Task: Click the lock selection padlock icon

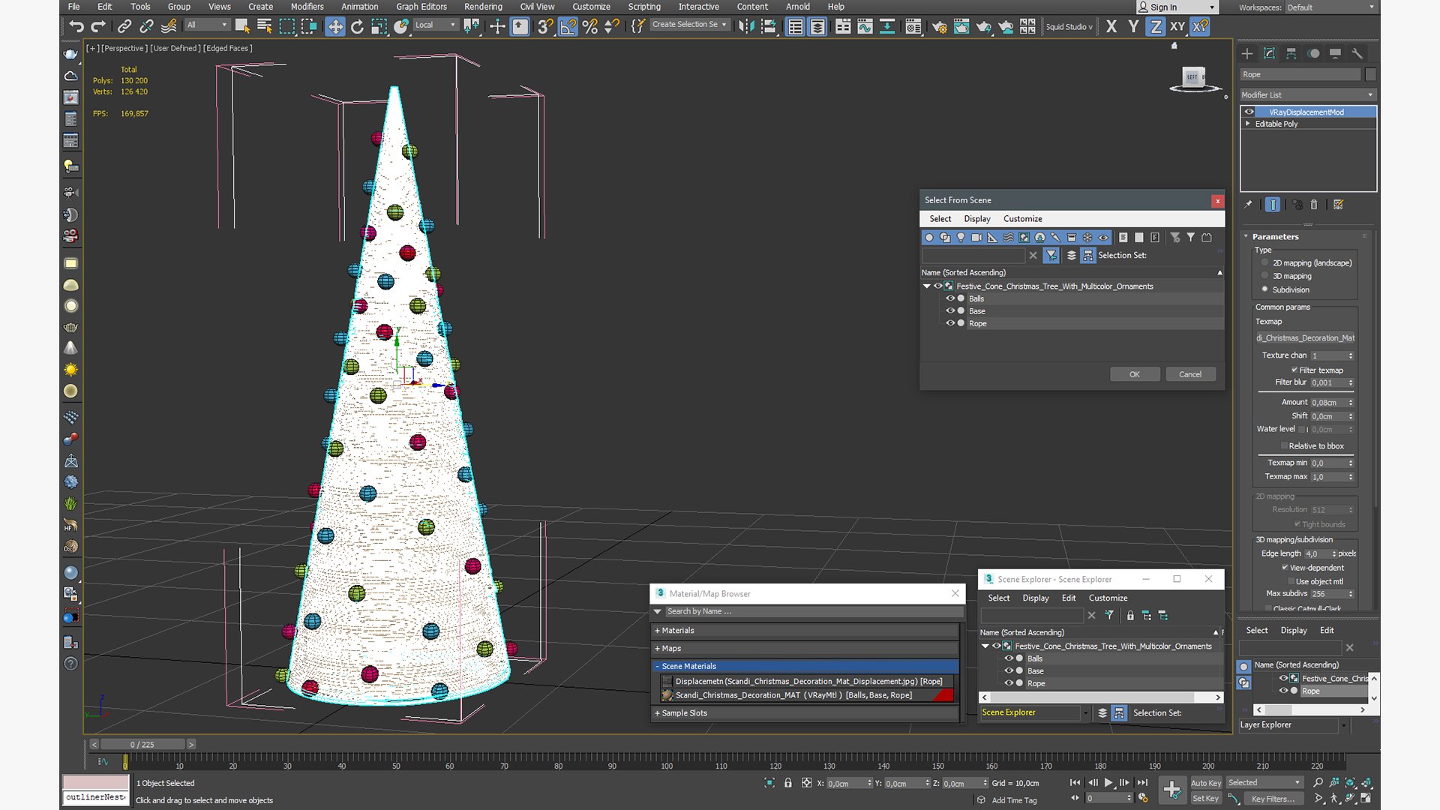Action: coord(787,783)
